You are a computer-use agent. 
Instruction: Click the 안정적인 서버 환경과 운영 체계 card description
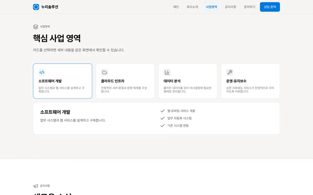124,90
